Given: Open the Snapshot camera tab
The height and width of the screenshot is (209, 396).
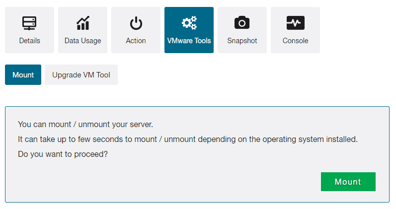Looking at the screenshot, I should pyautogui.click(x=242, y=30).
